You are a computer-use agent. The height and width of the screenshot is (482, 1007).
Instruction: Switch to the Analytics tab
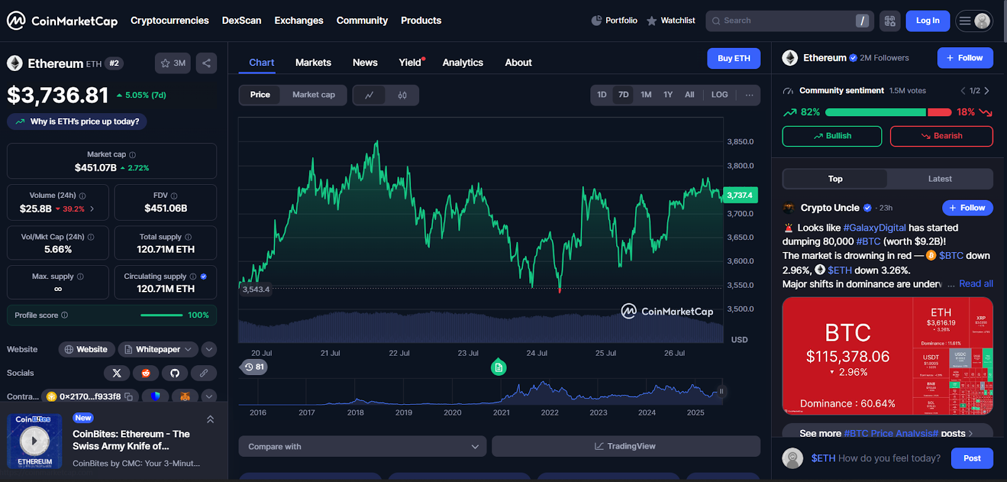tap(463, 63)
